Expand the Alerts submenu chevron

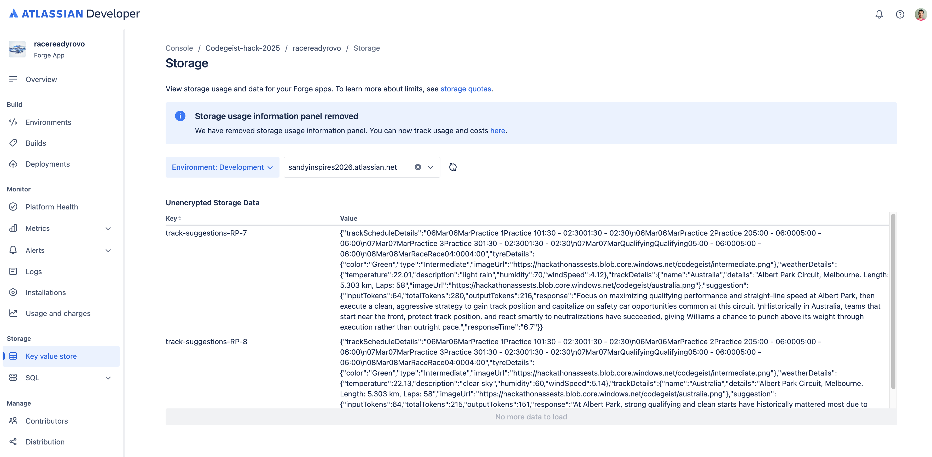[108, 250]
